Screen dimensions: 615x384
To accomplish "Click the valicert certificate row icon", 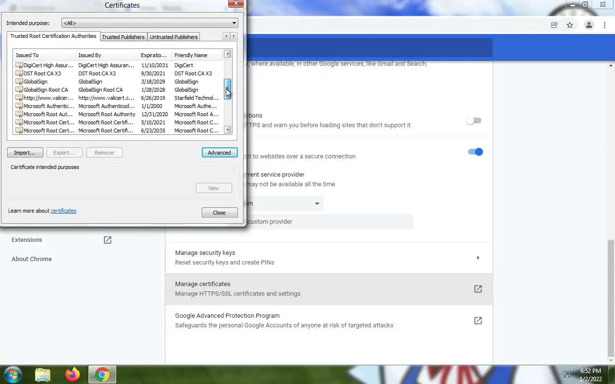I will tap(19, 98).
